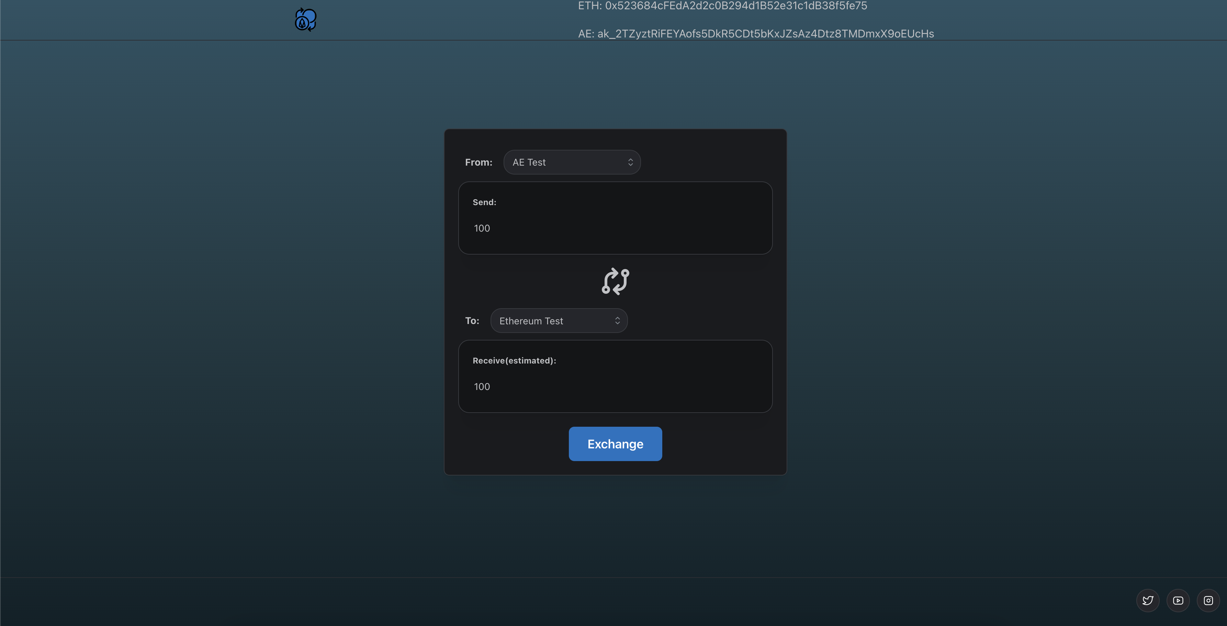Open the Twitter link icon
The width and height of the screenshot is (1227, 626).
coord(1147,600)
